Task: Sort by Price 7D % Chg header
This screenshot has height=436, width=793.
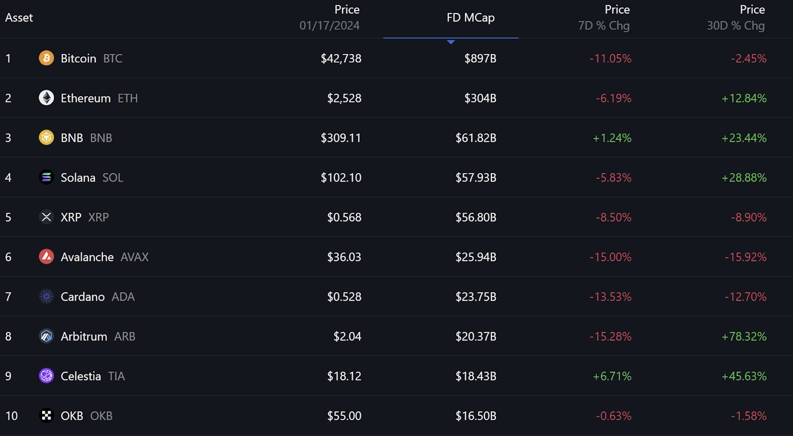Action: (x=604, y=17)
